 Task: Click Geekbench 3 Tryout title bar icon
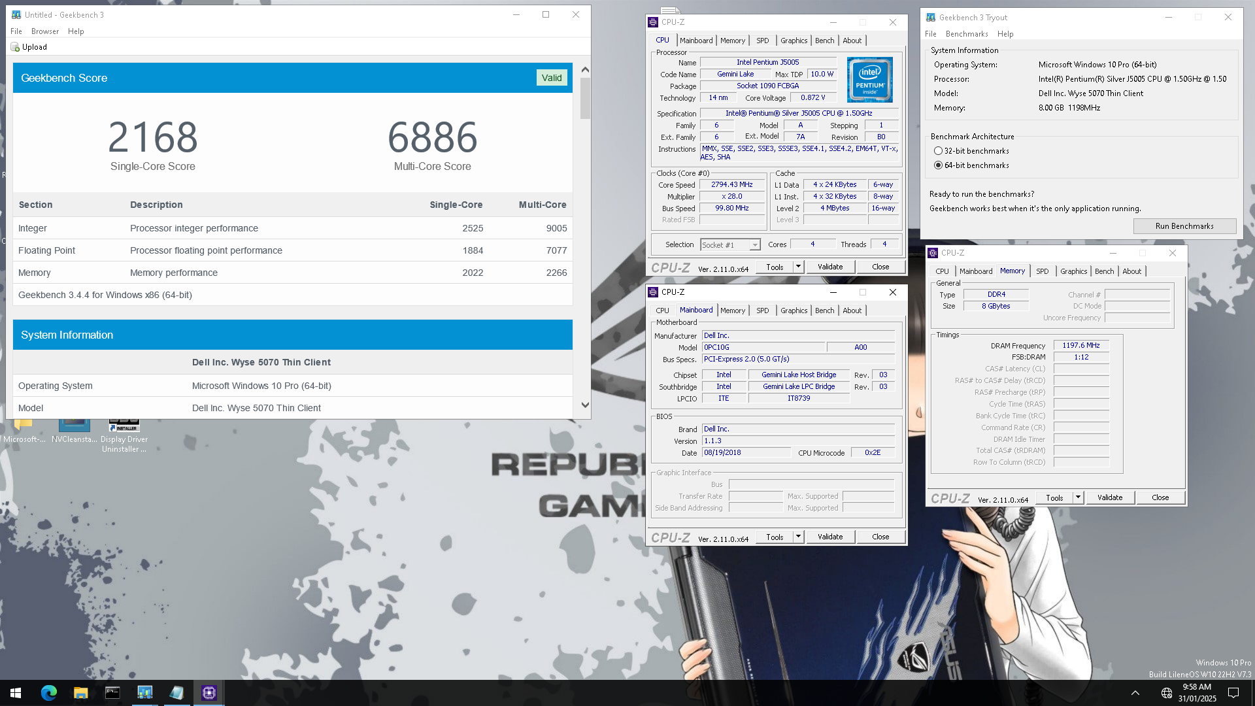[x=931, y=18]
